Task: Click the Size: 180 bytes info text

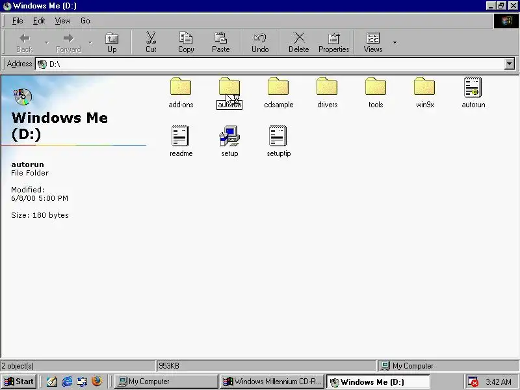Action: click(x=40, y=215)
